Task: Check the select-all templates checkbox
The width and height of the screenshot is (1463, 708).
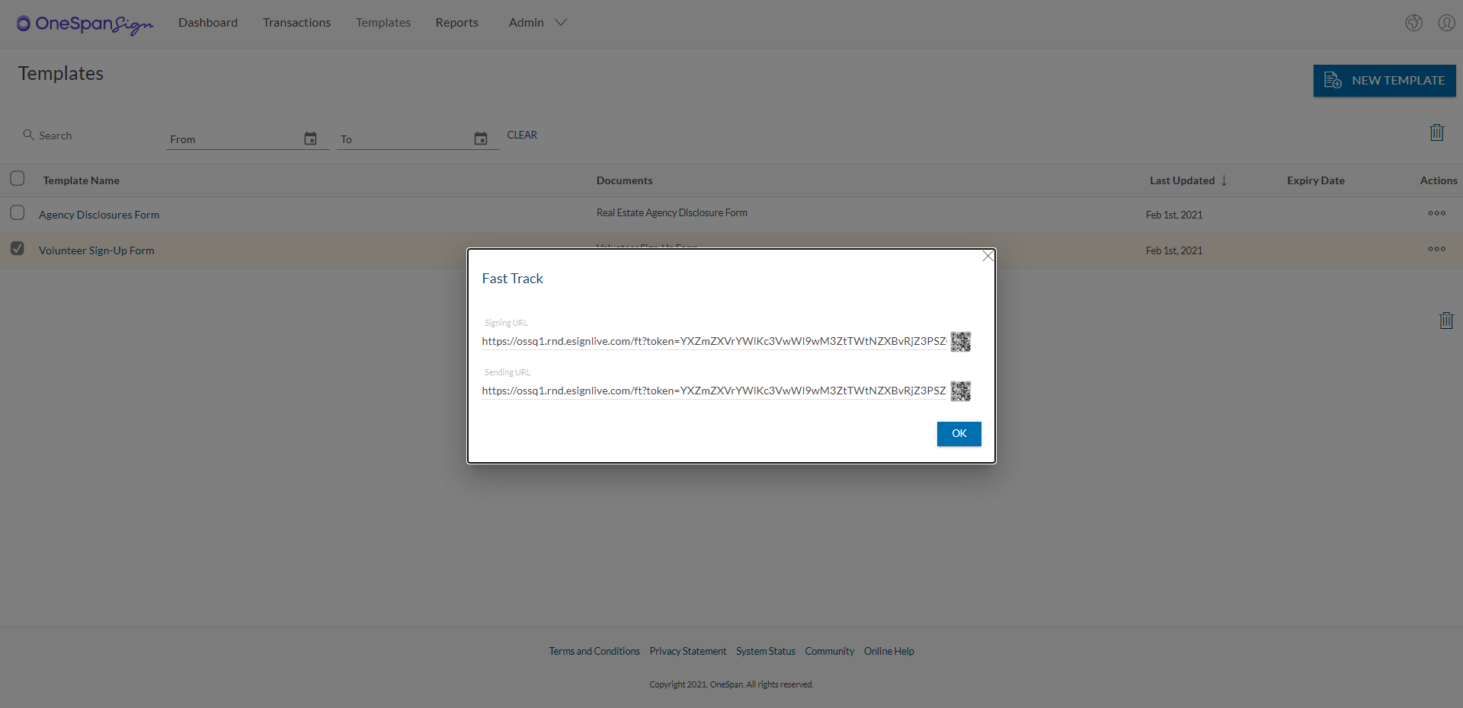Action: 18,178
